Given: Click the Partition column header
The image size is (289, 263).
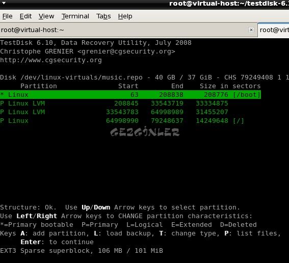Looking at the screenshot, I should 39,86.
